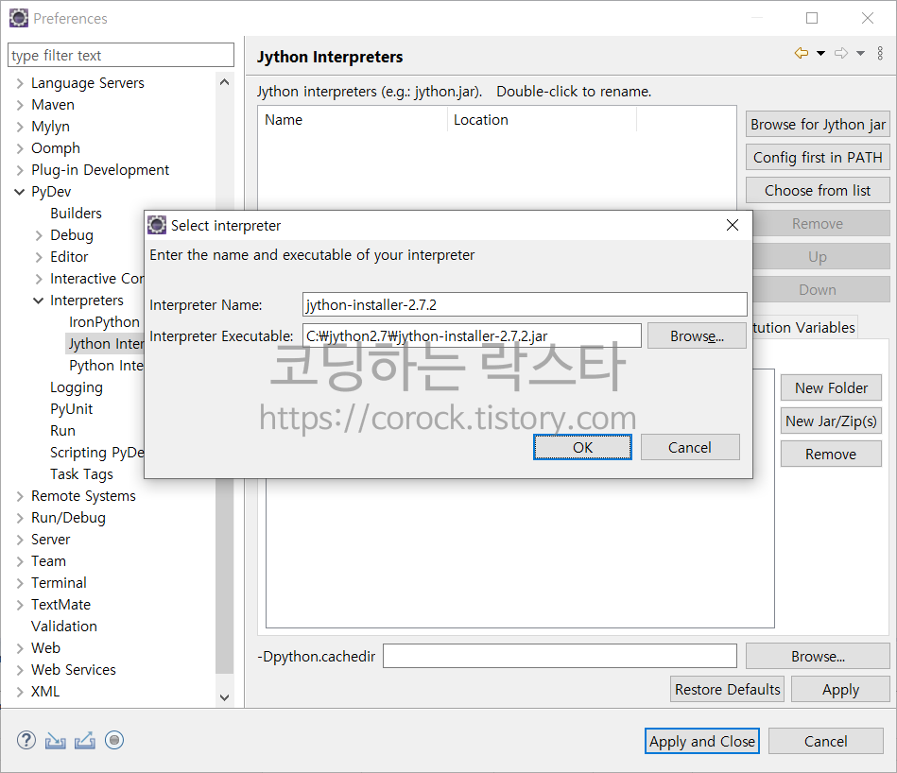The width and height of the screenshot is (897, 773).
Task: Click the type filter text field
Action: point(121,55)
